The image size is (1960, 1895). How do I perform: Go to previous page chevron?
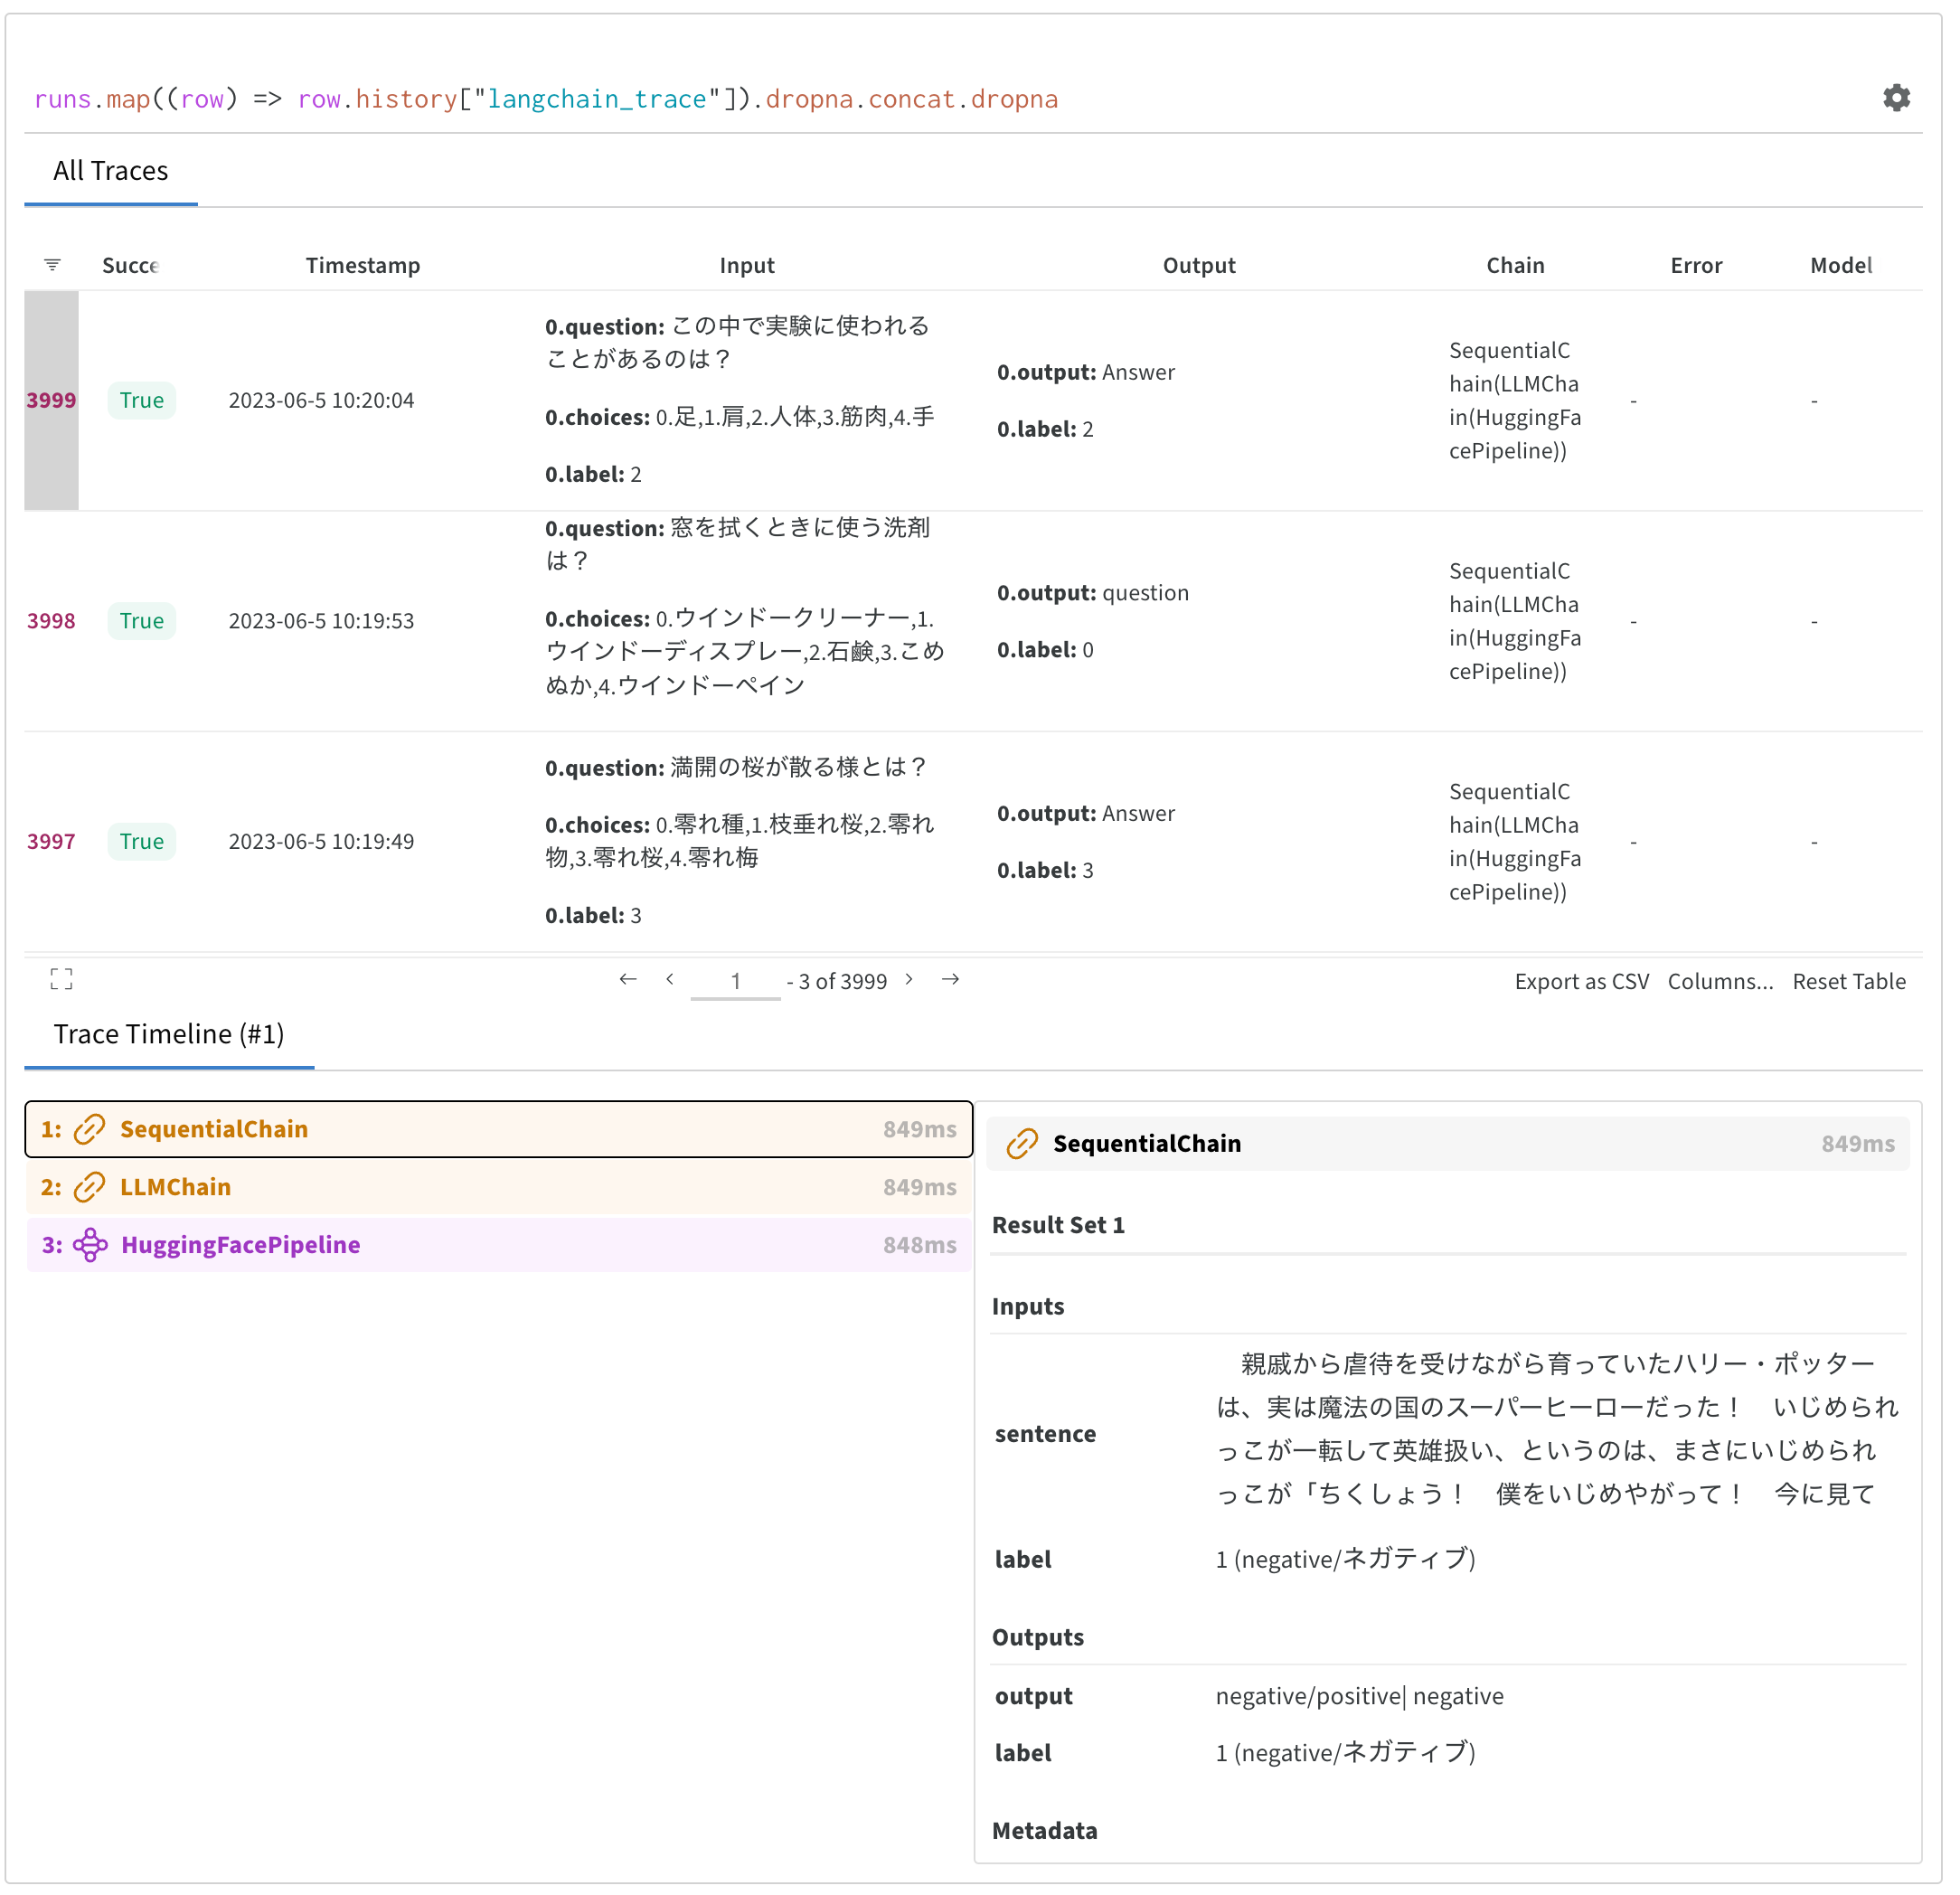[x=670, y=979]
